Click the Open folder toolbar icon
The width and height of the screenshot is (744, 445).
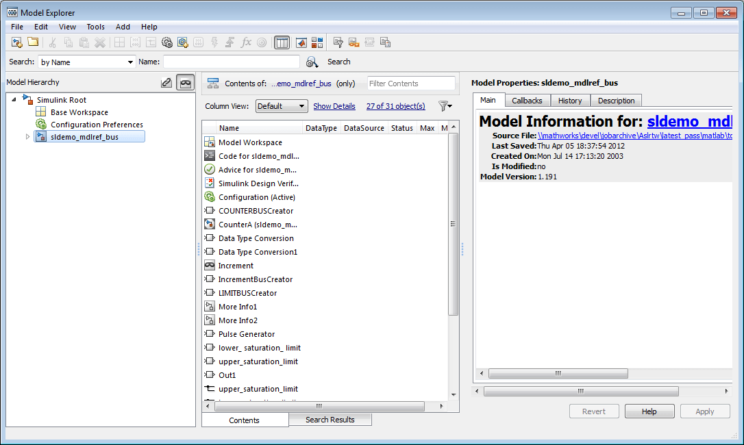pos(33,42)
